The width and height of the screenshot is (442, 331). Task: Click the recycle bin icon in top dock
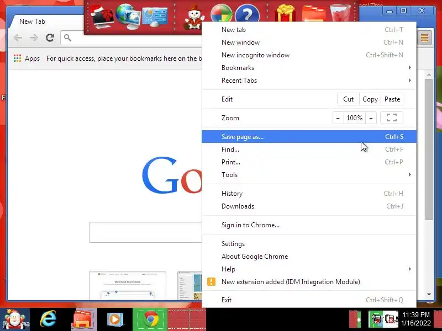[x=340, y=13]
